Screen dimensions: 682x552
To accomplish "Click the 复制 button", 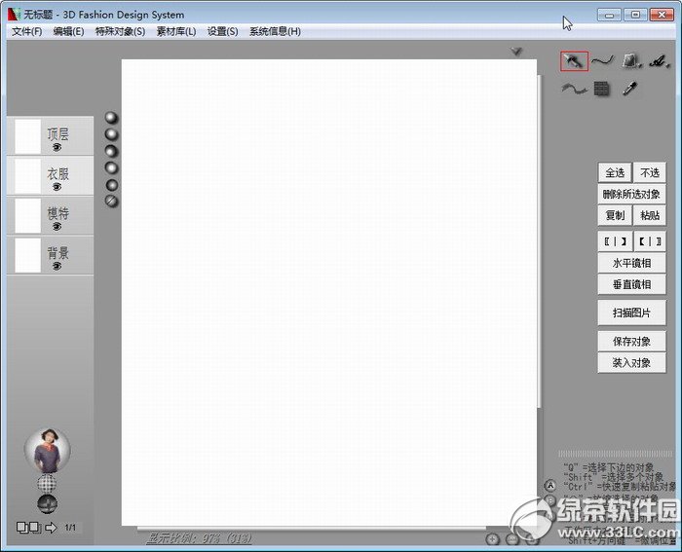I will tap(615, 215).
